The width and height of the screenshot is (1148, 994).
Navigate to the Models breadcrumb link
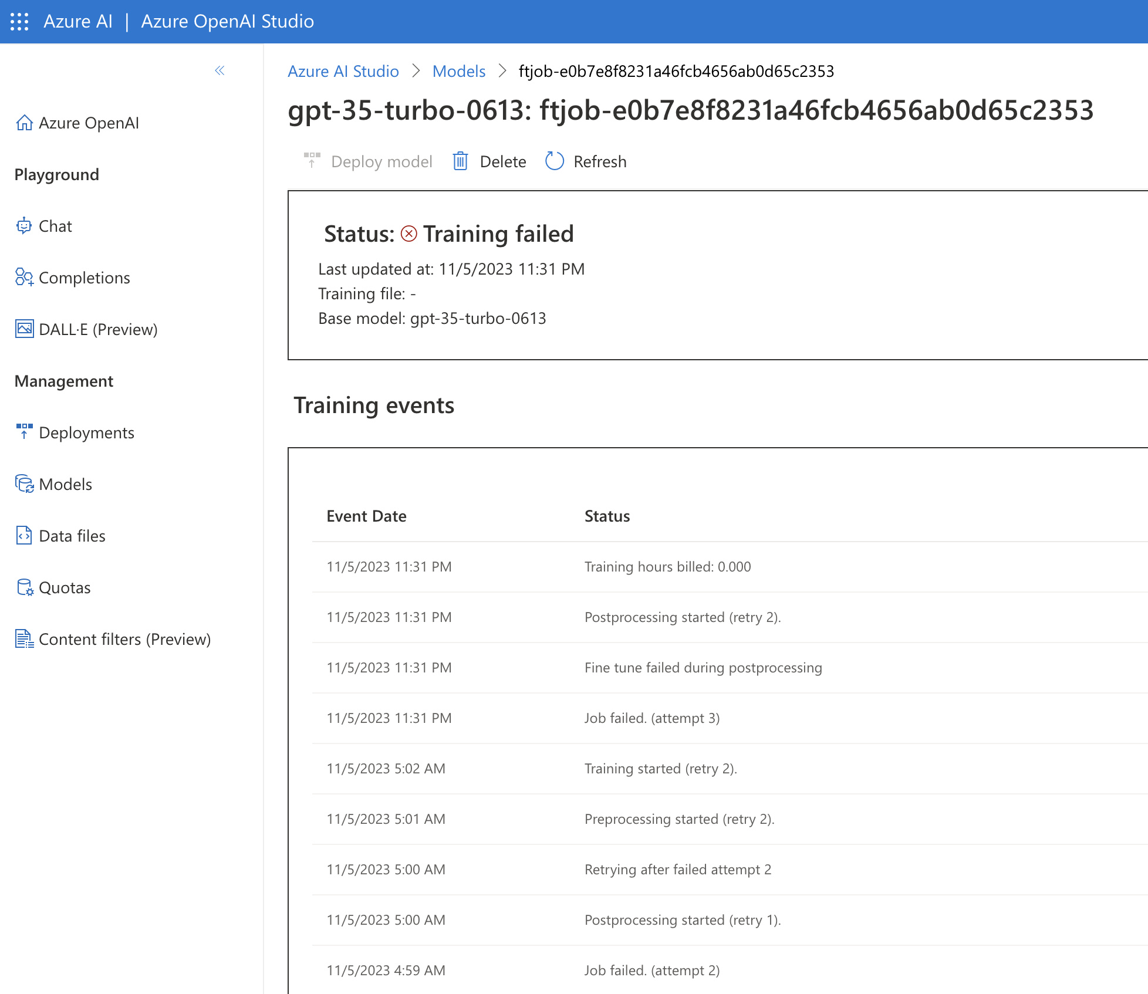coord(458,72)
